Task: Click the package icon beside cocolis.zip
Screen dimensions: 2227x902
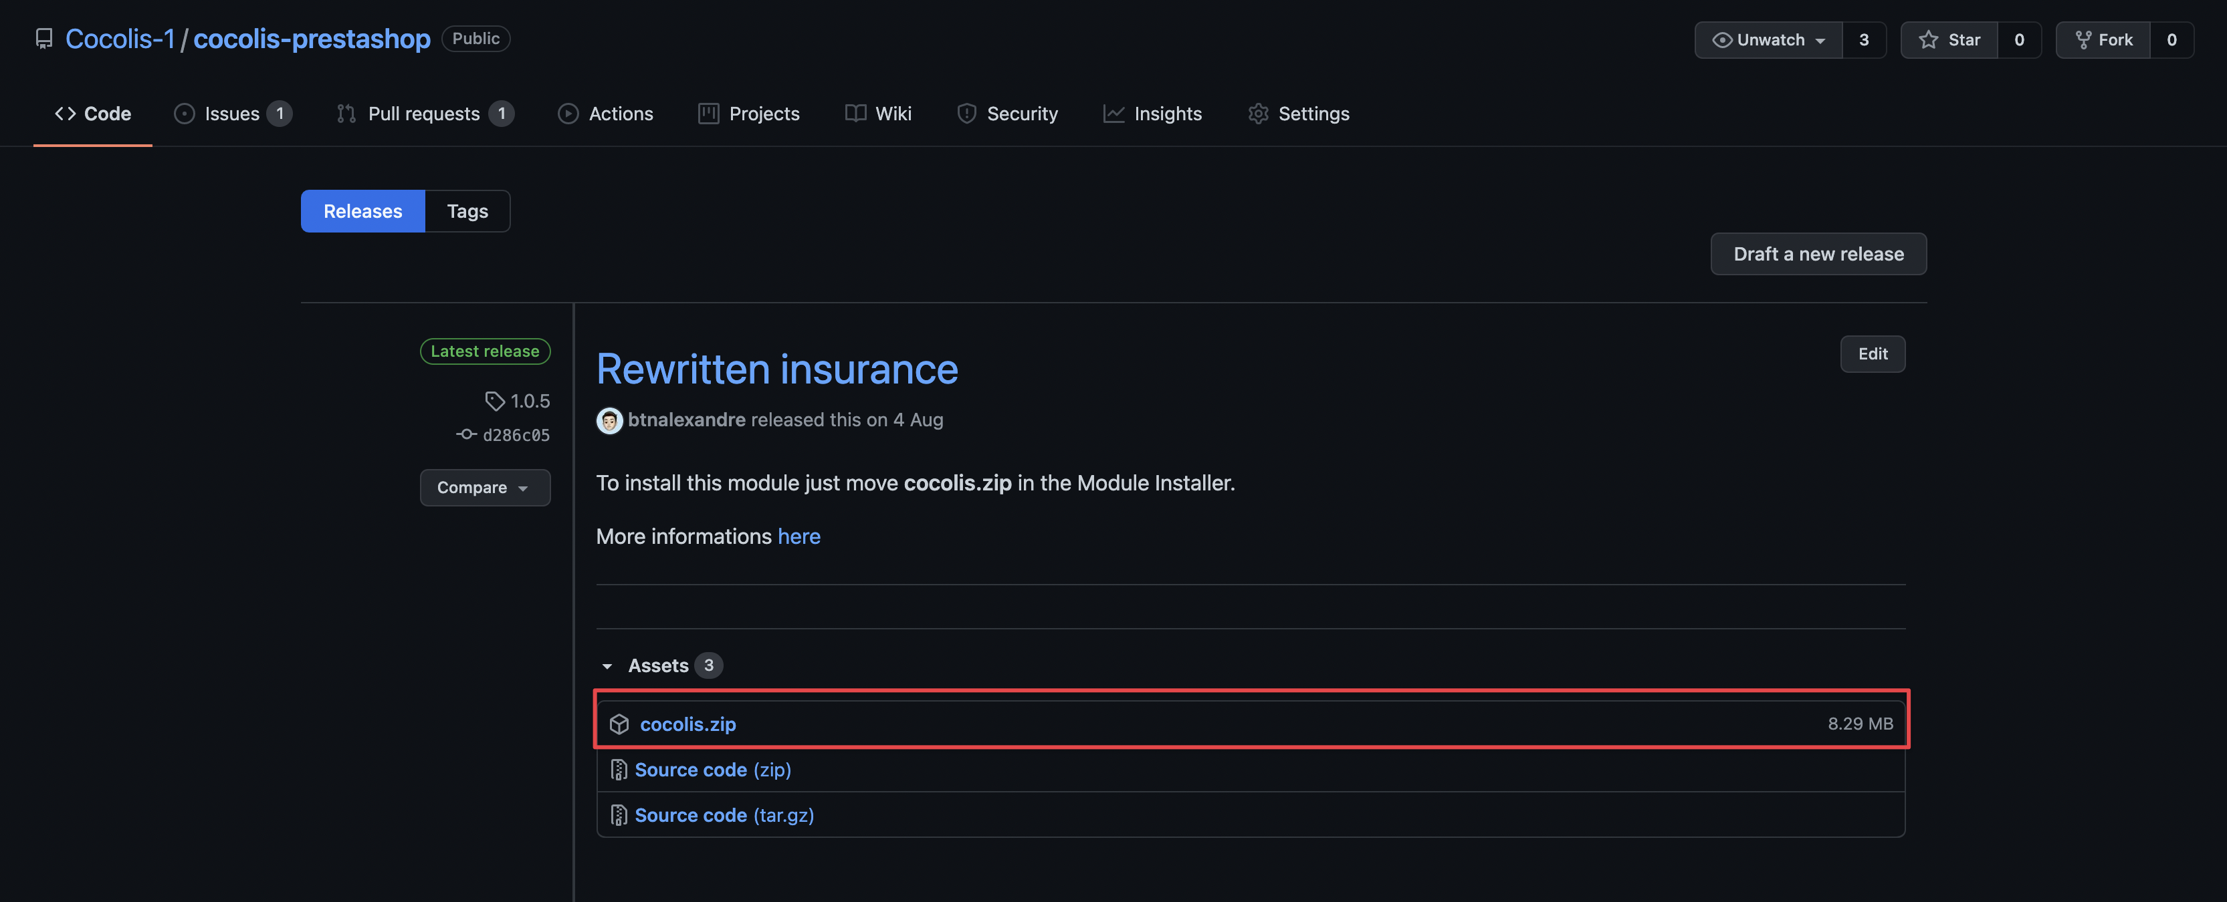Action: point(619,724)
